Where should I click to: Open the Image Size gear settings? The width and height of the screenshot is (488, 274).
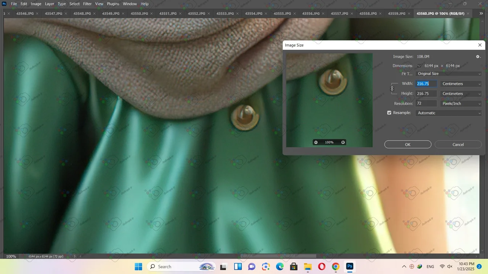tap(478, 57)
